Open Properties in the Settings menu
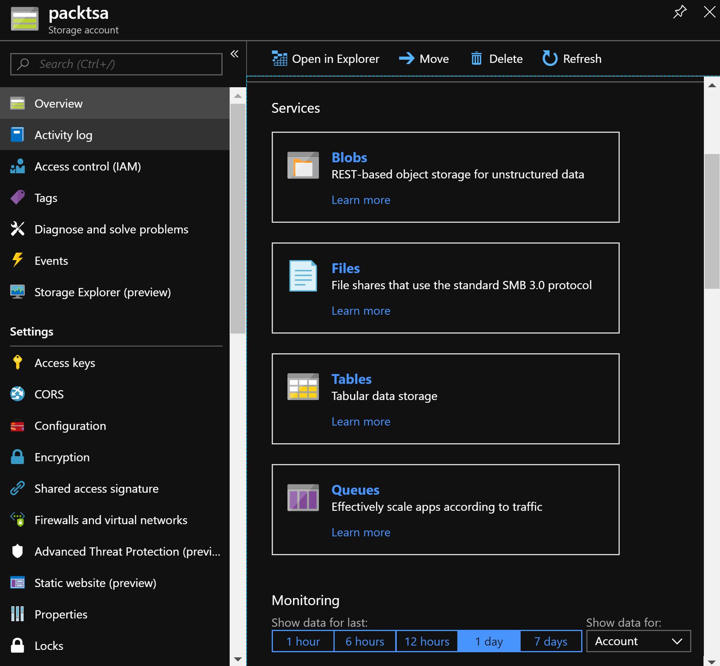 (x=115, y=614)
